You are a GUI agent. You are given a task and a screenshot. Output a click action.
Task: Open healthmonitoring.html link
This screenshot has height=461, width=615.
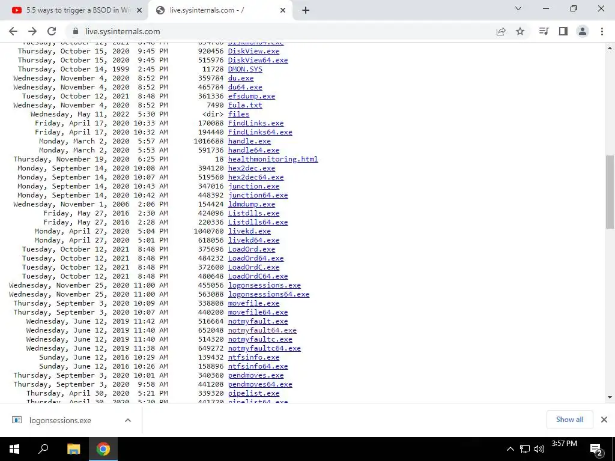coord(273,159)
